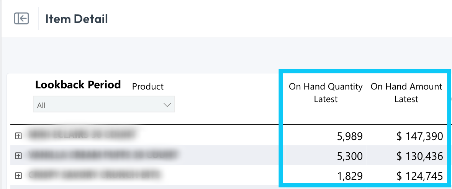This screenshot has height=189, width=452.
Task: Select the $ 124,745 amount cell
Action: click(419, 176)
